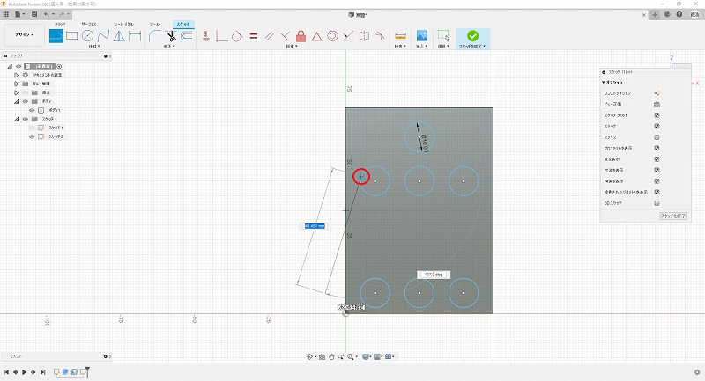Pick the Circle sketch tool
The height and width of the screenshot is (381, 705).
tap(87, 36)
